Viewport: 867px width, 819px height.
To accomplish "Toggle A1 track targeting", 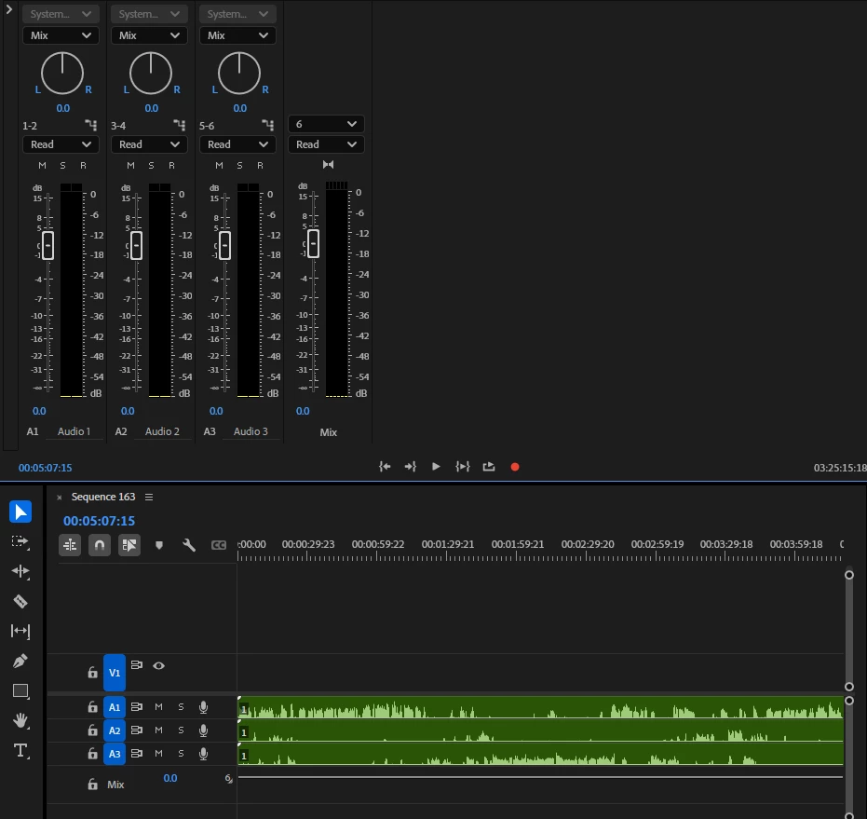I will [115, 707].
